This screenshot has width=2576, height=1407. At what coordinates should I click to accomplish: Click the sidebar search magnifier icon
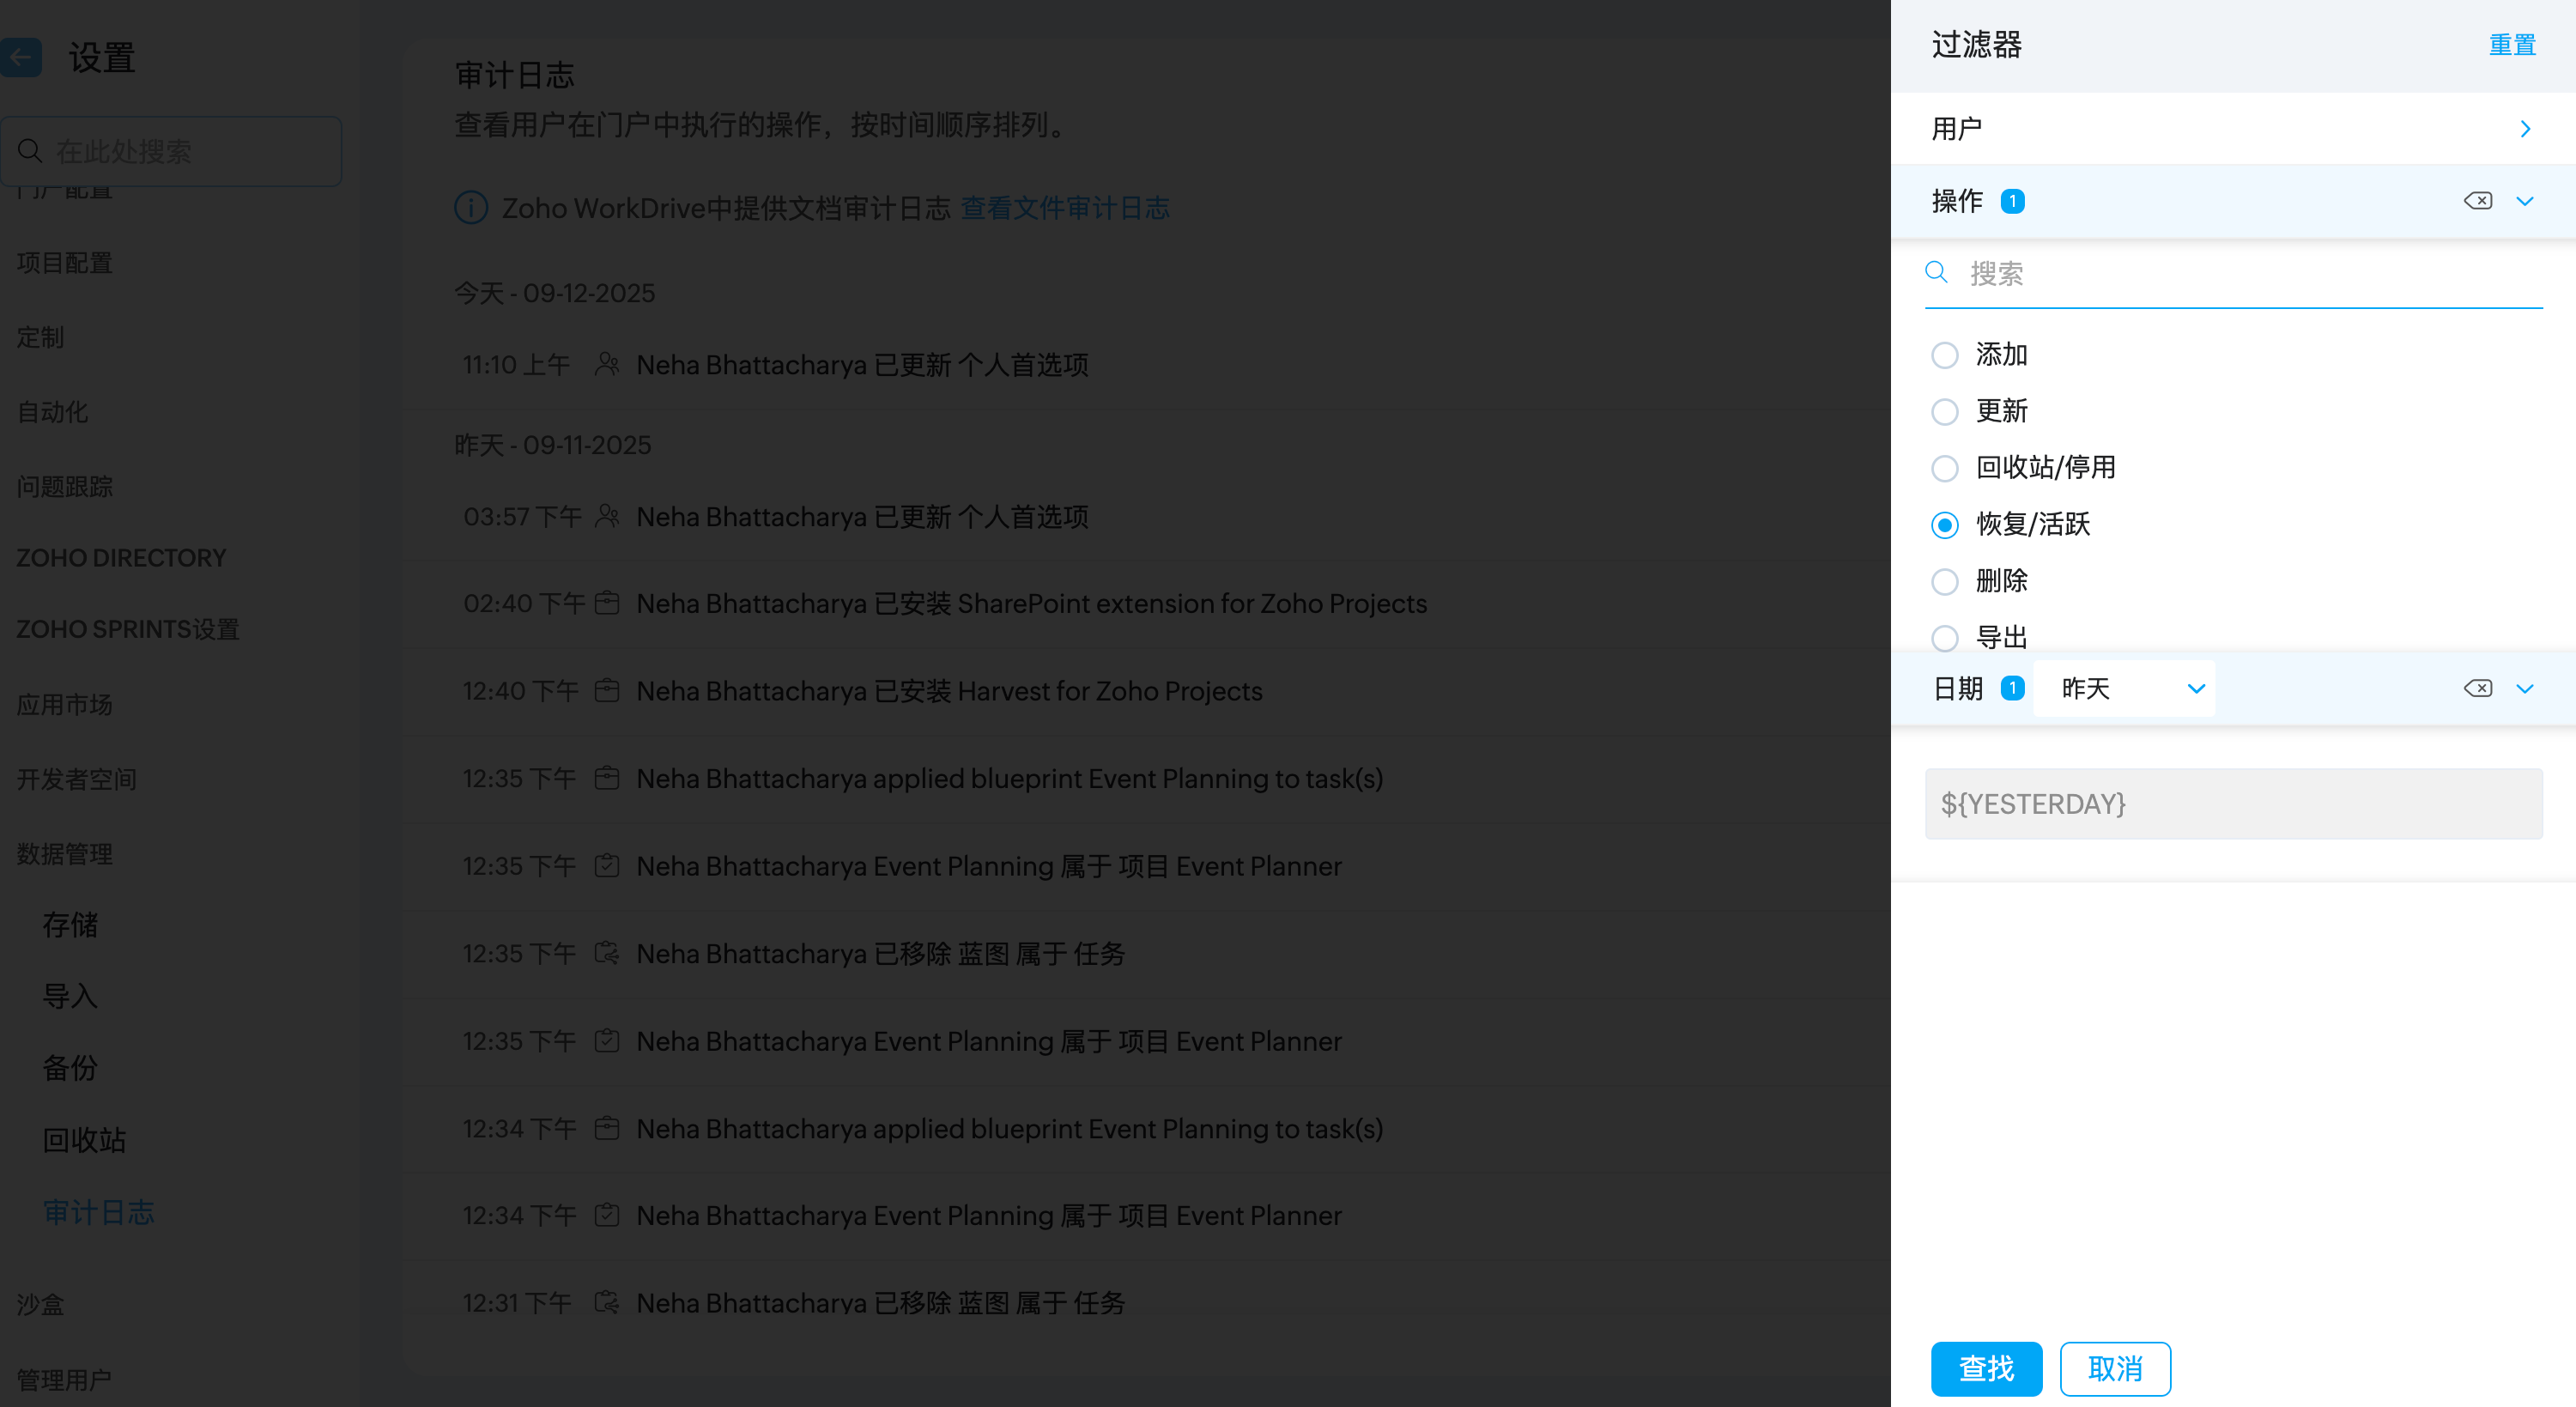(30, 151)
